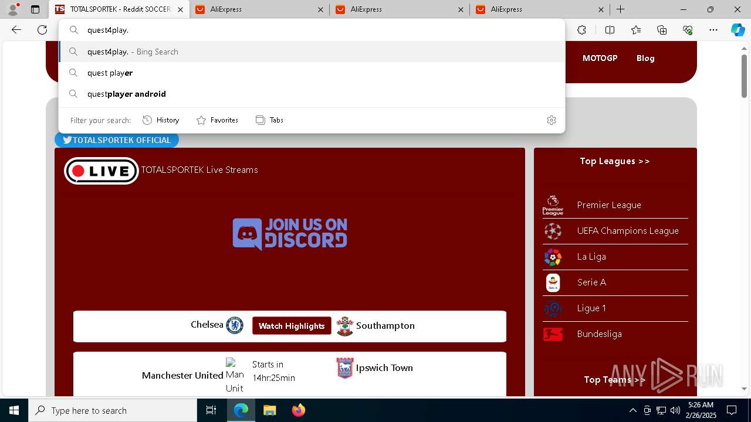The width and height of the screenshot is (751, 422).
Task: Open Favorites star toolbar icon
Action: tap(636, 30)
